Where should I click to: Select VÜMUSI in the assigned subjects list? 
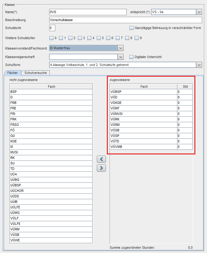point(143,114)
